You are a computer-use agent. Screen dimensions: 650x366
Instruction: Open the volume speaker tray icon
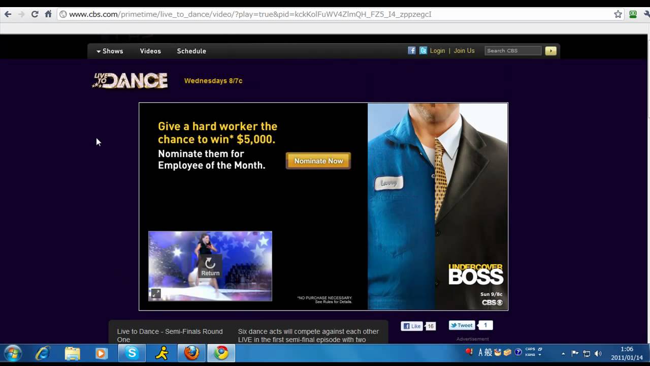coord(598,353)
